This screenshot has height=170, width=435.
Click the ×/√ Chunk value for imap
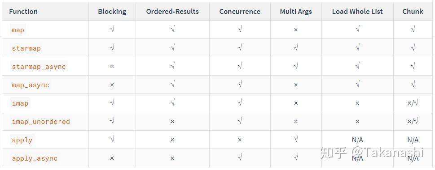click(x=413, y=103)
